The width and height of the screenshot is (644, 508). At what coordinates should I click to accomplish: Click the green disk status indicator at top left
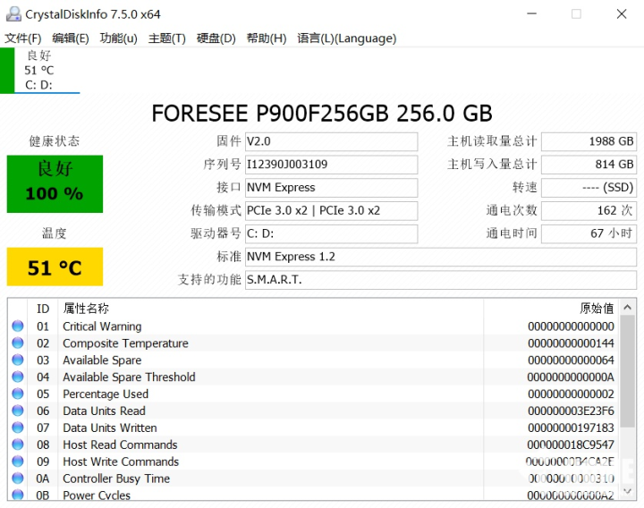click(x=7, y=71)
